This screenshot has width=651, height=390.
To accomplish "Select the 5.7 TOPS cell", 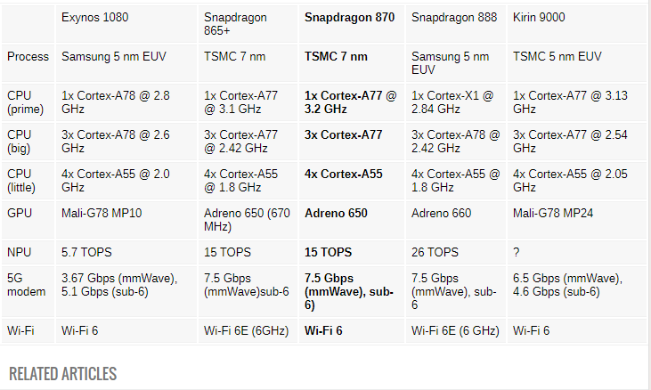I will click(86, 252).
